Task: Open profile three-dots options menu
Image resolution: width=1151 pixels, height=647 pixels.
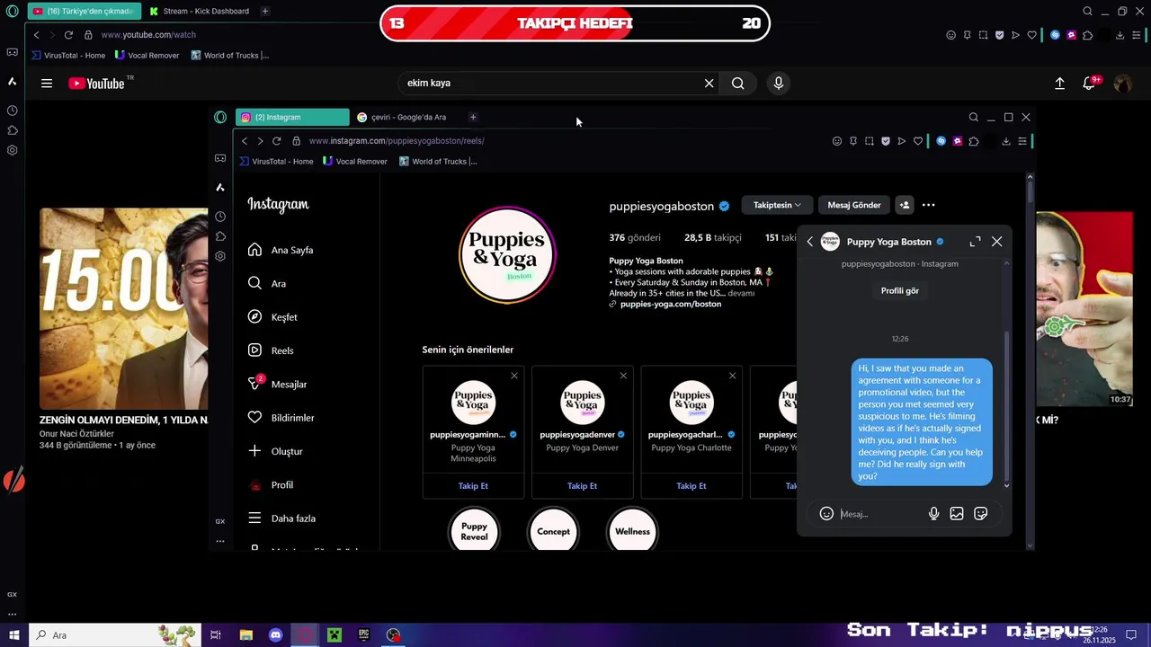Action: (929, 205)
